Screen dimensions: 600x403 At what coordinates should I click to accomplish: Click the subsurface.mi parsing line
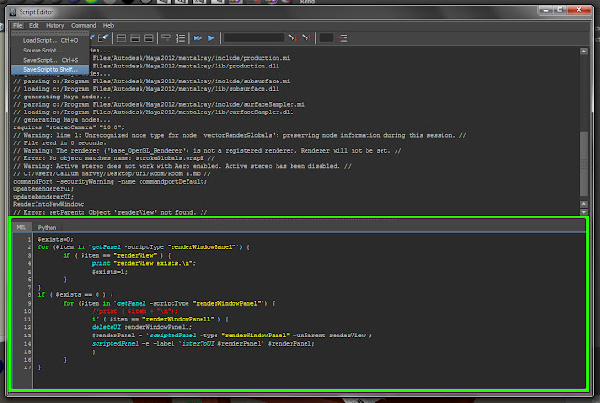pyautogui.click(x=152, y=81)
